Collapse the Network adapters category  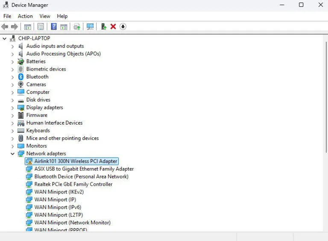point(12,154)
